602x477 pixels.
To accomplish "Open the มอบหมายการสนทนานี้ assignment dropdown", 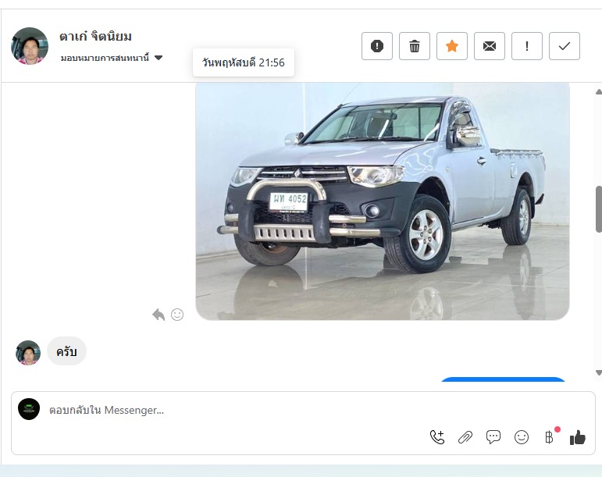I will [x=112, y=58].
